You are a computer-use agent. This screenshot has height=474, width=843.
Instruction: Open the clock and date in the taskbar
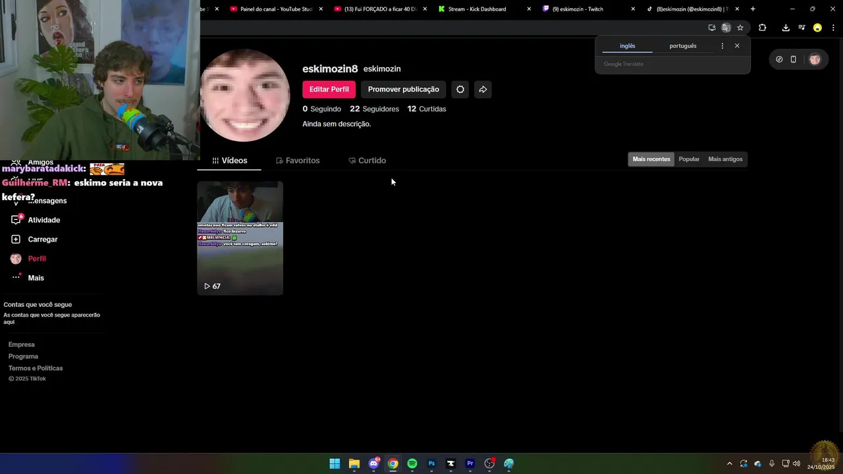click(x=821, y=463)
